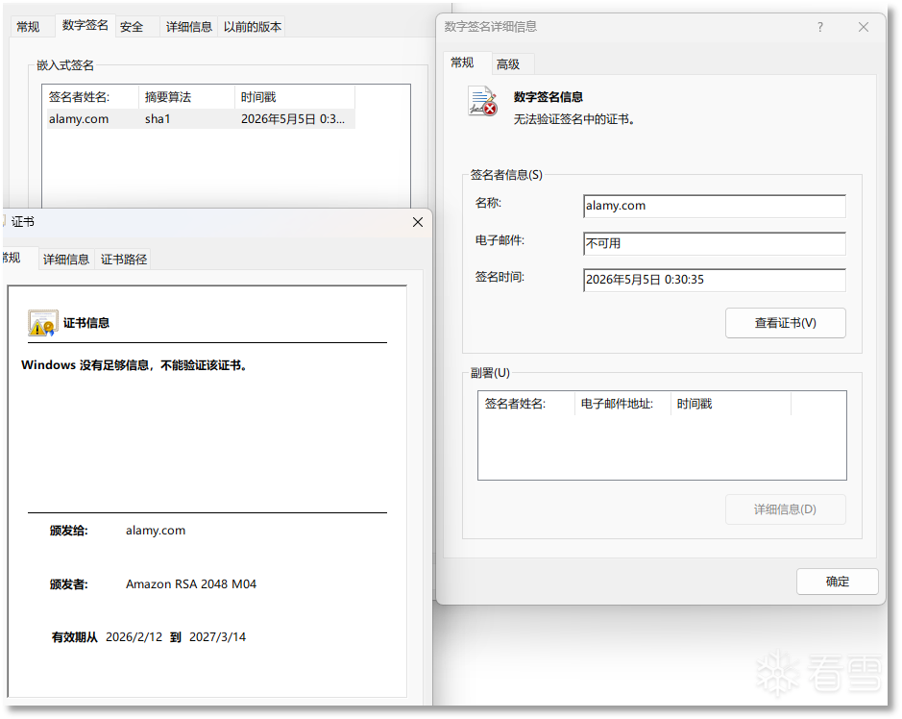
Task: Click the 查看证书(V) button
Action: pyautogui.click(x=785, y=323)
